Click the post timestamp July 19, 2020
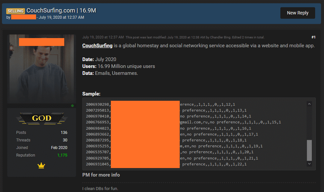This screenshot has height=192, width=324. click(103, 37)
